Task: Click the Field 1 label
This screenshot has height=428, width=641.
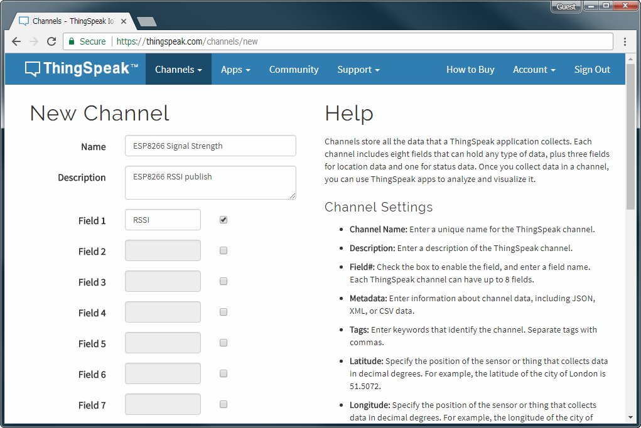Action: click(92, 221)
